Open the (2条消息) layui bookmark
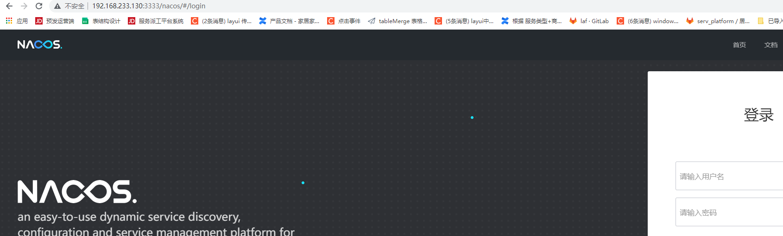Image resolution: width=783 pixels, height=236 pixels. pos(221,21)
